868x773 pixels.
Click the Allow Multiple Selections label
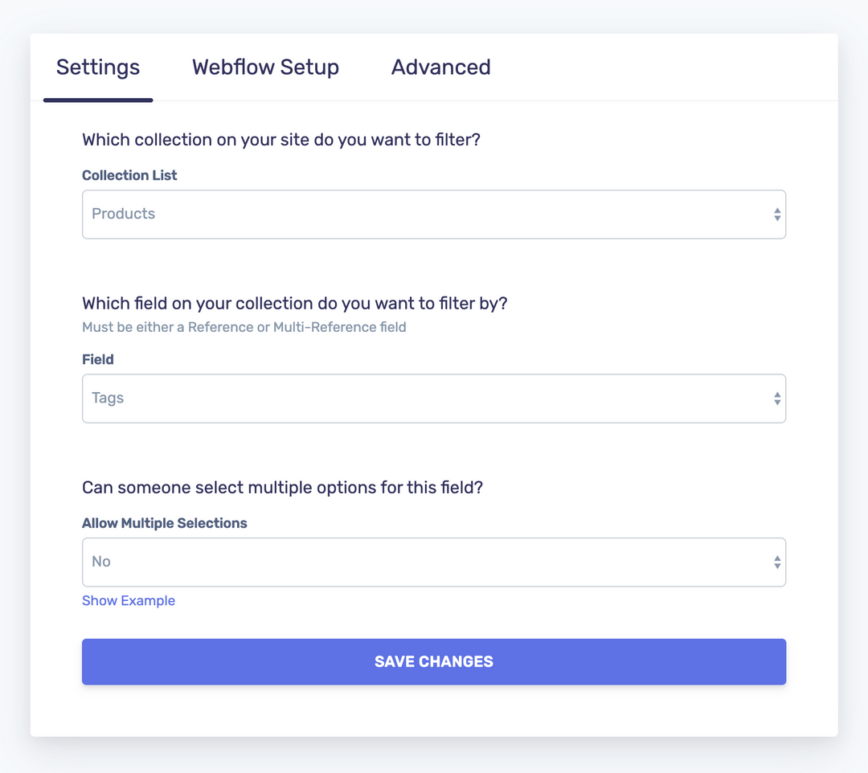point(164,523)
